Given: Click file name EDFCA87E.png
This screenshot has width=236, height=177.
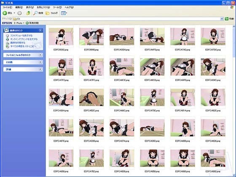Looking at the screenshot, I should pyautogui.click(x=61, y=141).
